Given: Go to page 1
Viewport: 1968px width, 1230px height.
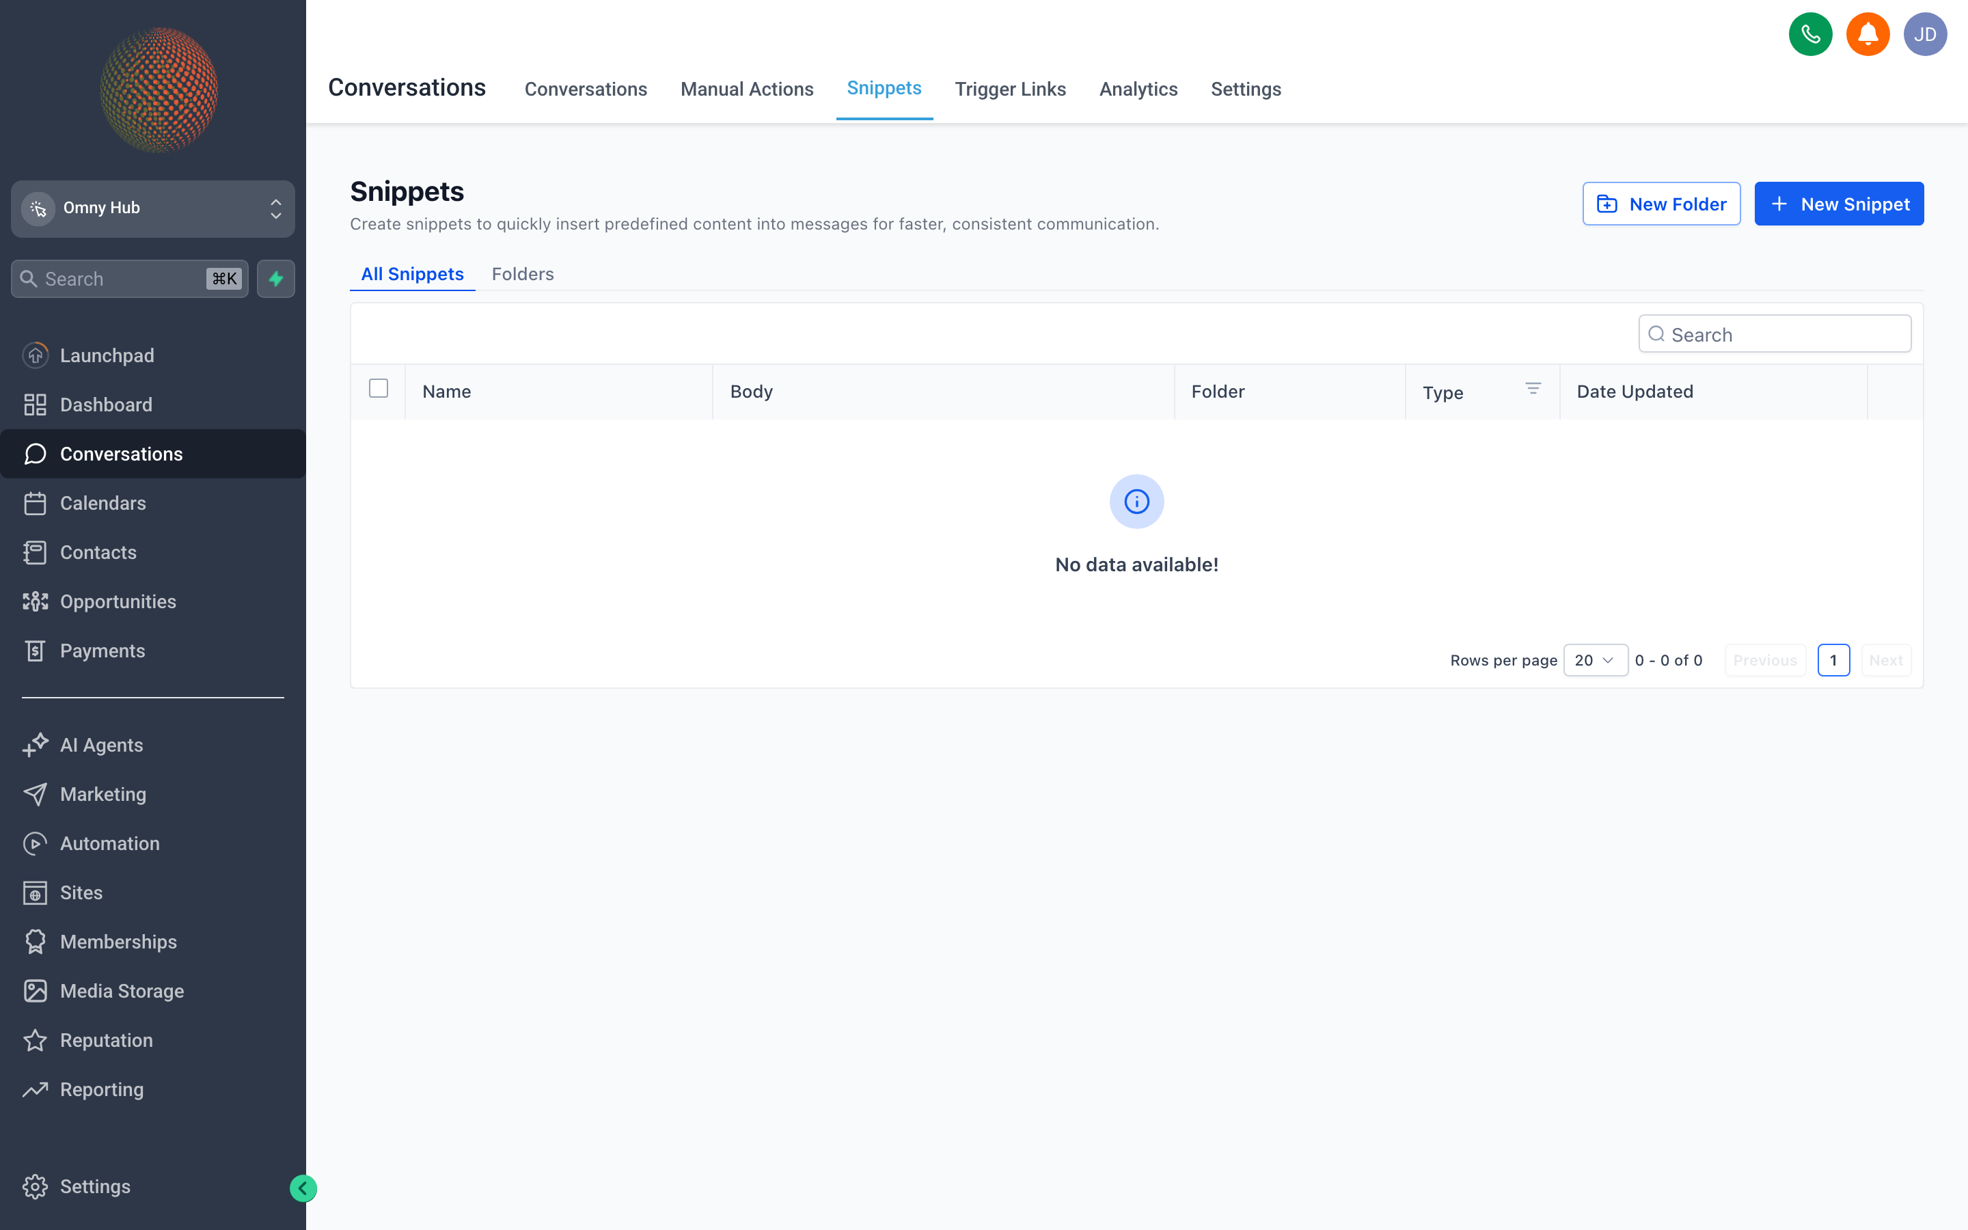Looking at the screenshot, I should (x=1833, y=659).
